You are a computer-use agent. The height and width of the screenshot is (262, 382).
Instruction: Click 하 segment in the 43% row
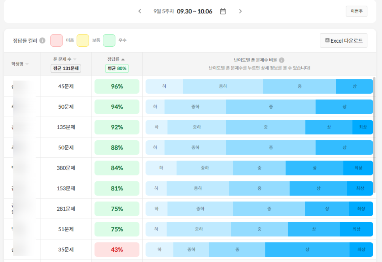159,250
